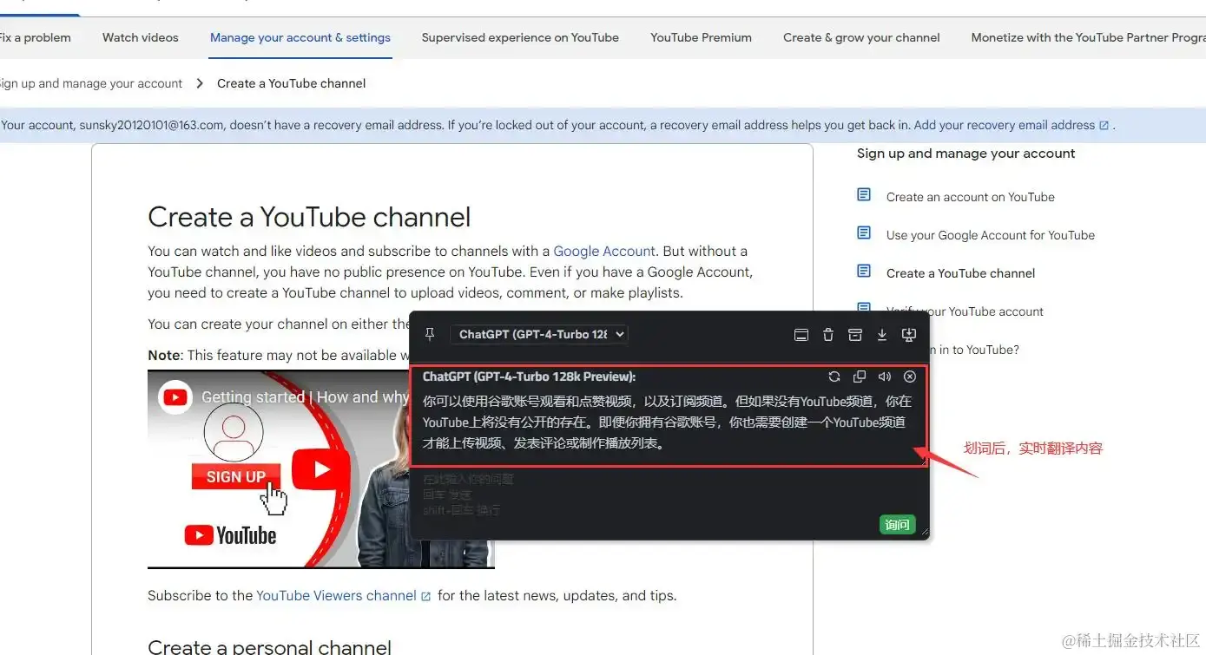This screenshot has height=655, width=1206.
Task: Play the Getting started video
Action: (x=320, y=470)
